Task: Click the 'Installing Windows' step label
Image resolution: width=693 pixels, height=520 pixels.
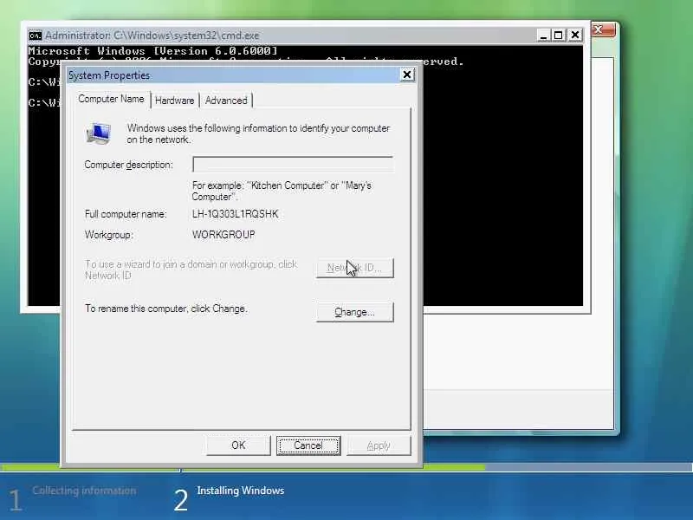Action: [x=241, y=491]
